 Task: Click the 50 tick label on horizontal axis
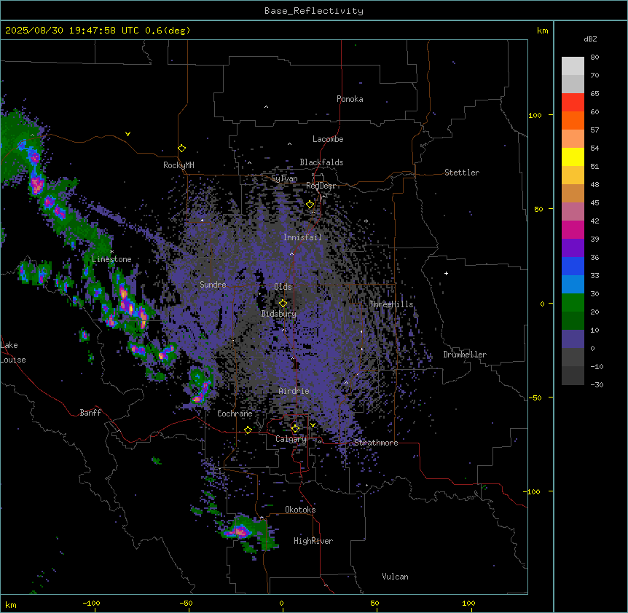(x=374, y=603)
